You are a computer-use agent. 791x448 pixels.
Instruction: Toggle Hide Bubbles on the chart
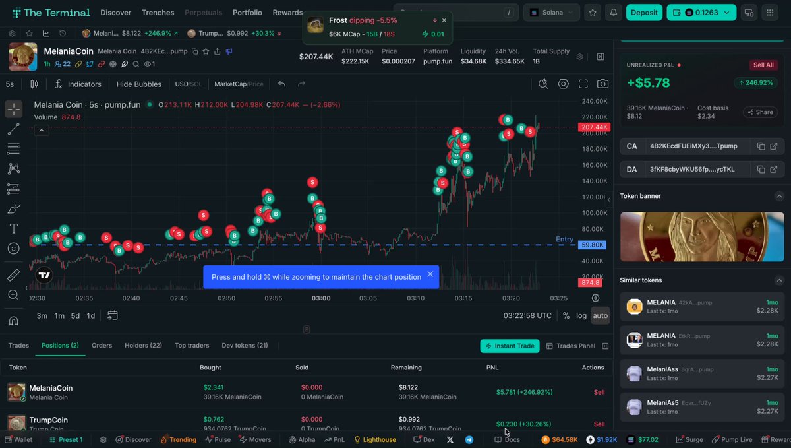pyautogui.click(x=139, y=84)
